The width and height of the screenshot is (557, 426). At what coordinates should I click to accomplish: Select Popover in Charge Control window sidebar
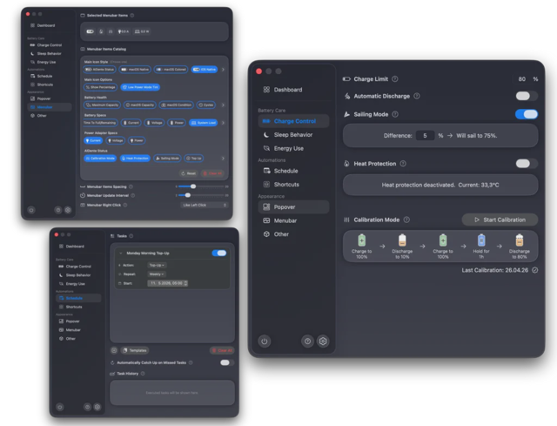[293, 207]
